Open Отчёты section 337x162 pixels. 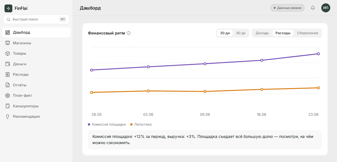pyautogui.click(x=36, y=85)
